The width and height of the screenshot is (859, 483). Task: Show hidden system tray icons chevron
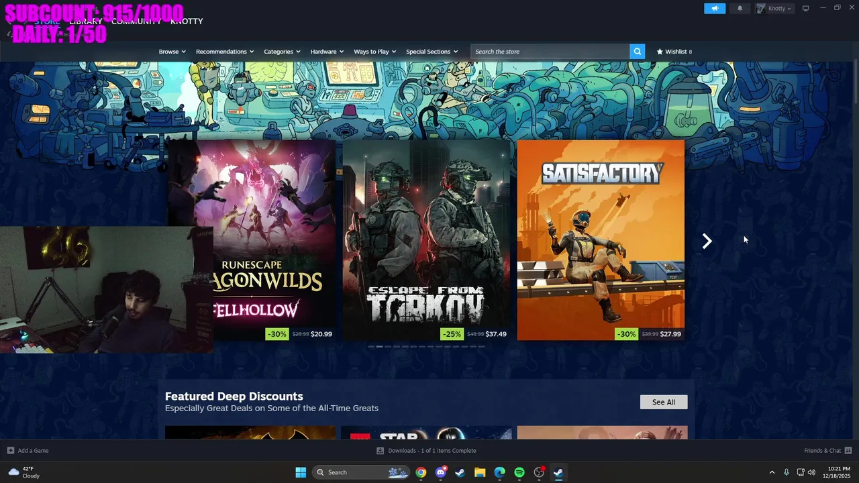point(772,472)
